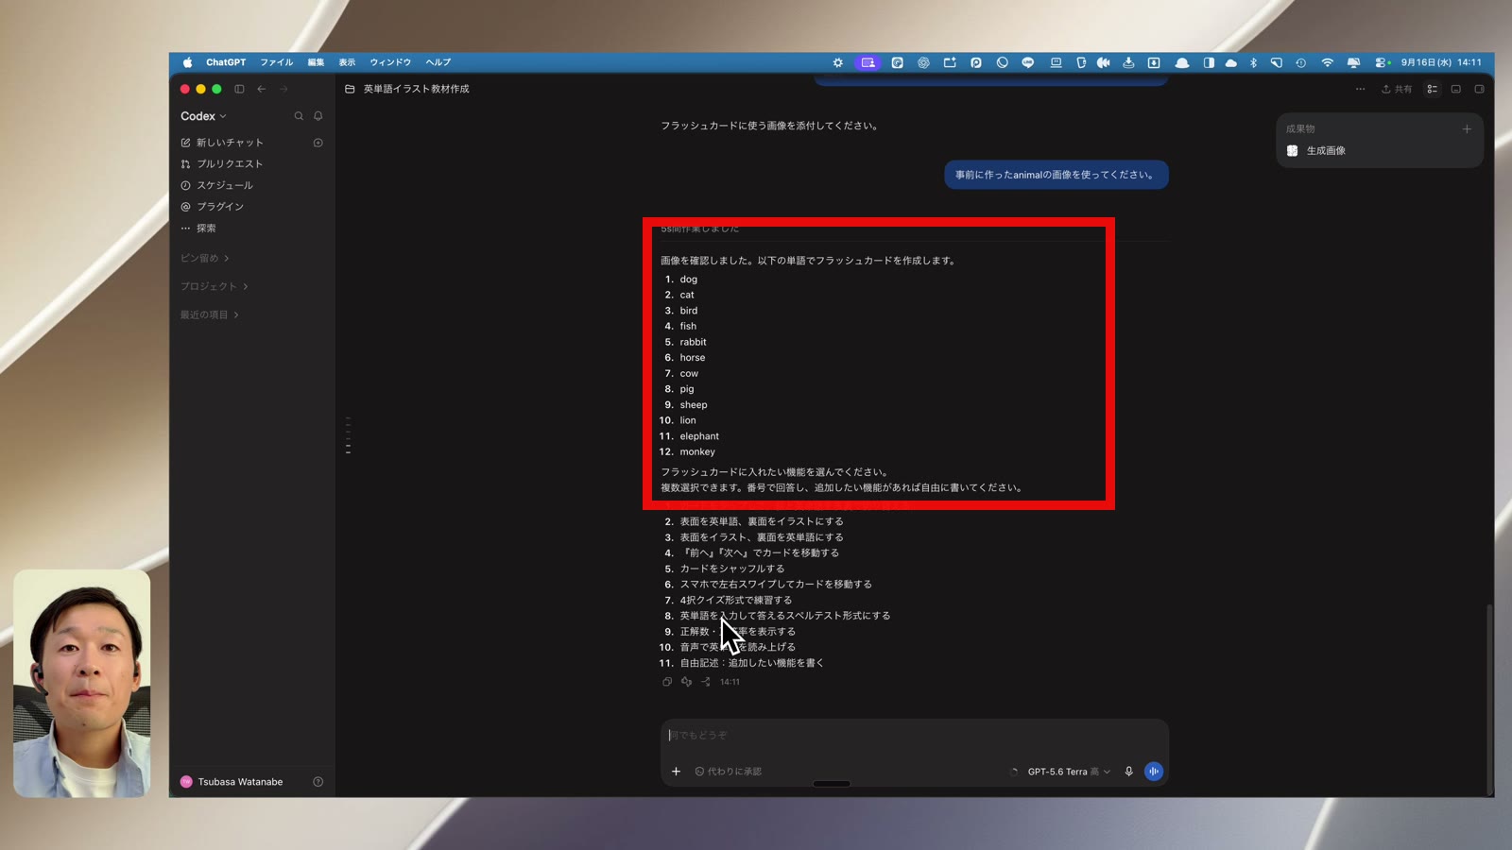Image resolution: width=1512 pixels, height=850 pixels.
Task: Focus the 何でもどうぞ message input
Action: (x=914, y=735)
